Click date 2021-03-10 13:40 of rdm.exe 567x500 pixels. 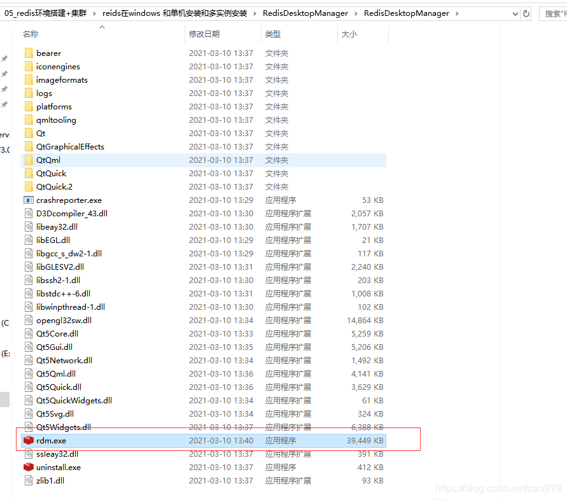click(221, 441)
